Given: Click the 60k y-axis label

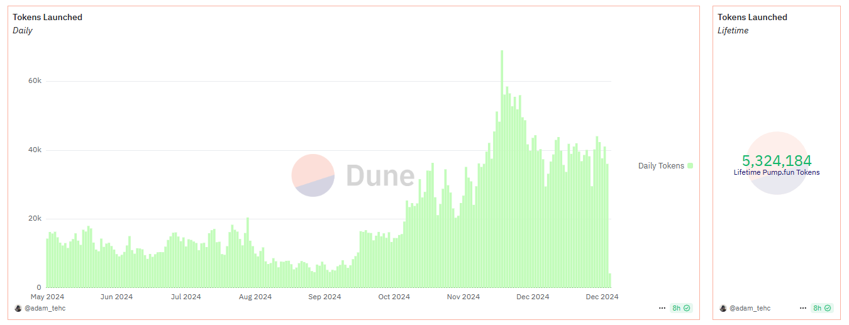Looking at the screenshot, I should [34, 81].
